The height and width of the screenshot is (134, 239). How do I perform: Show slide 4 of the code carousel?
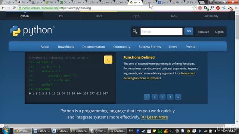tap(170, 97)
